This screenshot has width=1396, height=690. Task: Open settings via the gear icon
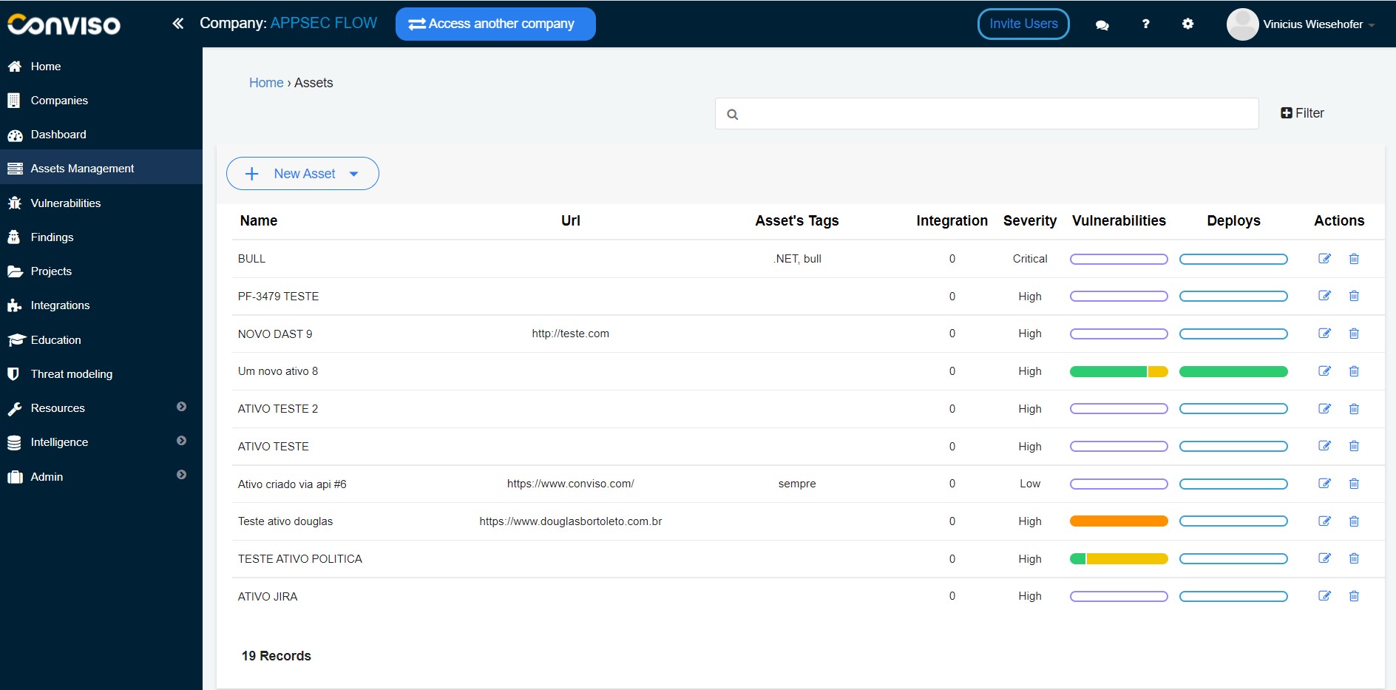(1187, 24)
